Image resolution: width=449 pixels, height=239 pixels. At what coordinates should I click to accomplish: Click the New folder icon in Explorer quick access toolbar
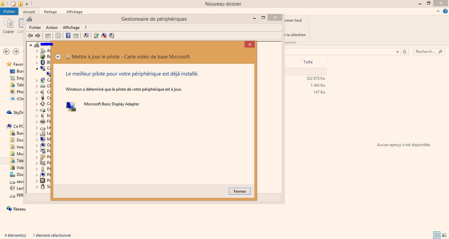21,4
